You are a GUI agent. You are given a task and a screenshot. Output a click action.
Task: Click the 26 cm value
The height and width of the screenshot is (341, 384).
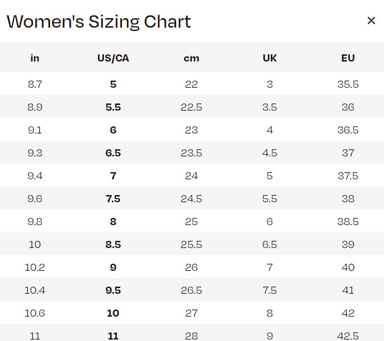(x=191, y=268)
